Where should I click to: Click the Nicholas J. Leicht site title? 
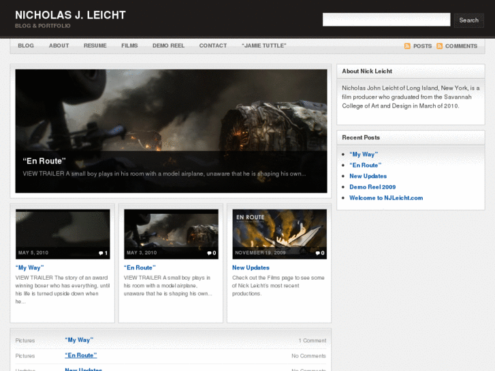70,15
